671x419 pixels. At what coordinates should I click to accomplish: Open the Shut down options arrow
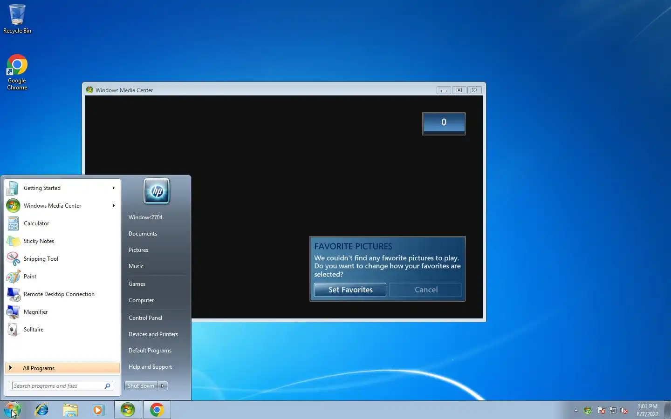coord(163,386)
